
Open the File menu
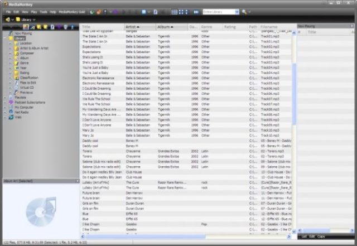(x=8, y=12)
